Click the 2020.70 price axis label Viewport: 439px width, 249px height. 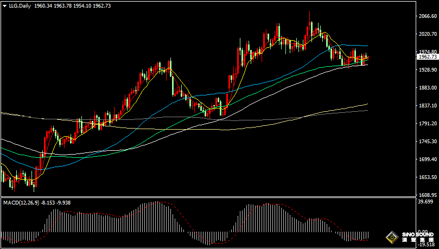click(x=428, y=34)
